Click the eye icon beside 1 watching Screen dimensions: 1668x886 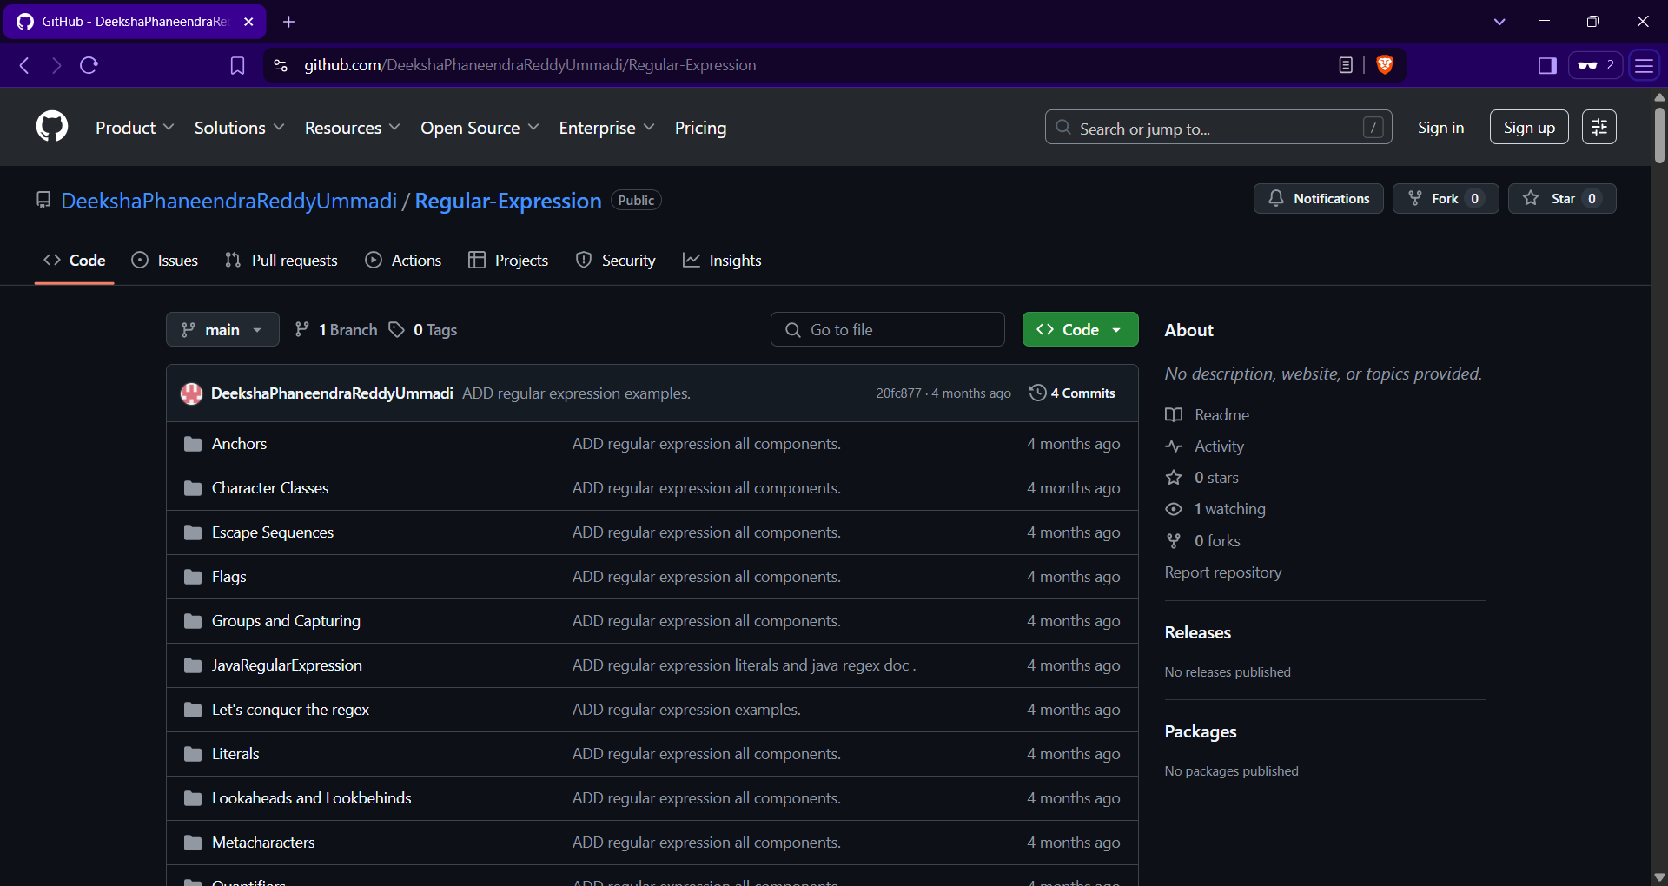pyautogui.click(x=1174, y=509)
